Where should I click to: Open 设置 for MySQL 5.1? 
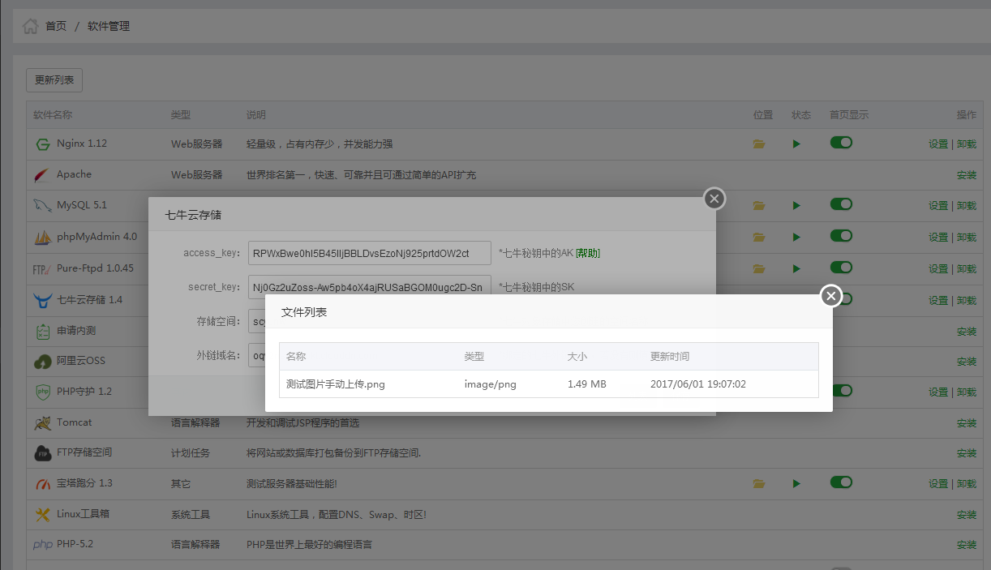click(938, 206)
